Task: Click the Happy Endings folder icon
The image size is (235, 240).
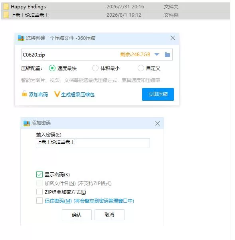Action: (6, 7)
